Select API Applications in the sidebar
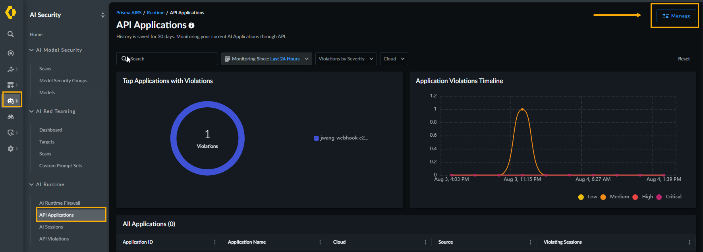The image size is (703, 252). [71, 215]
